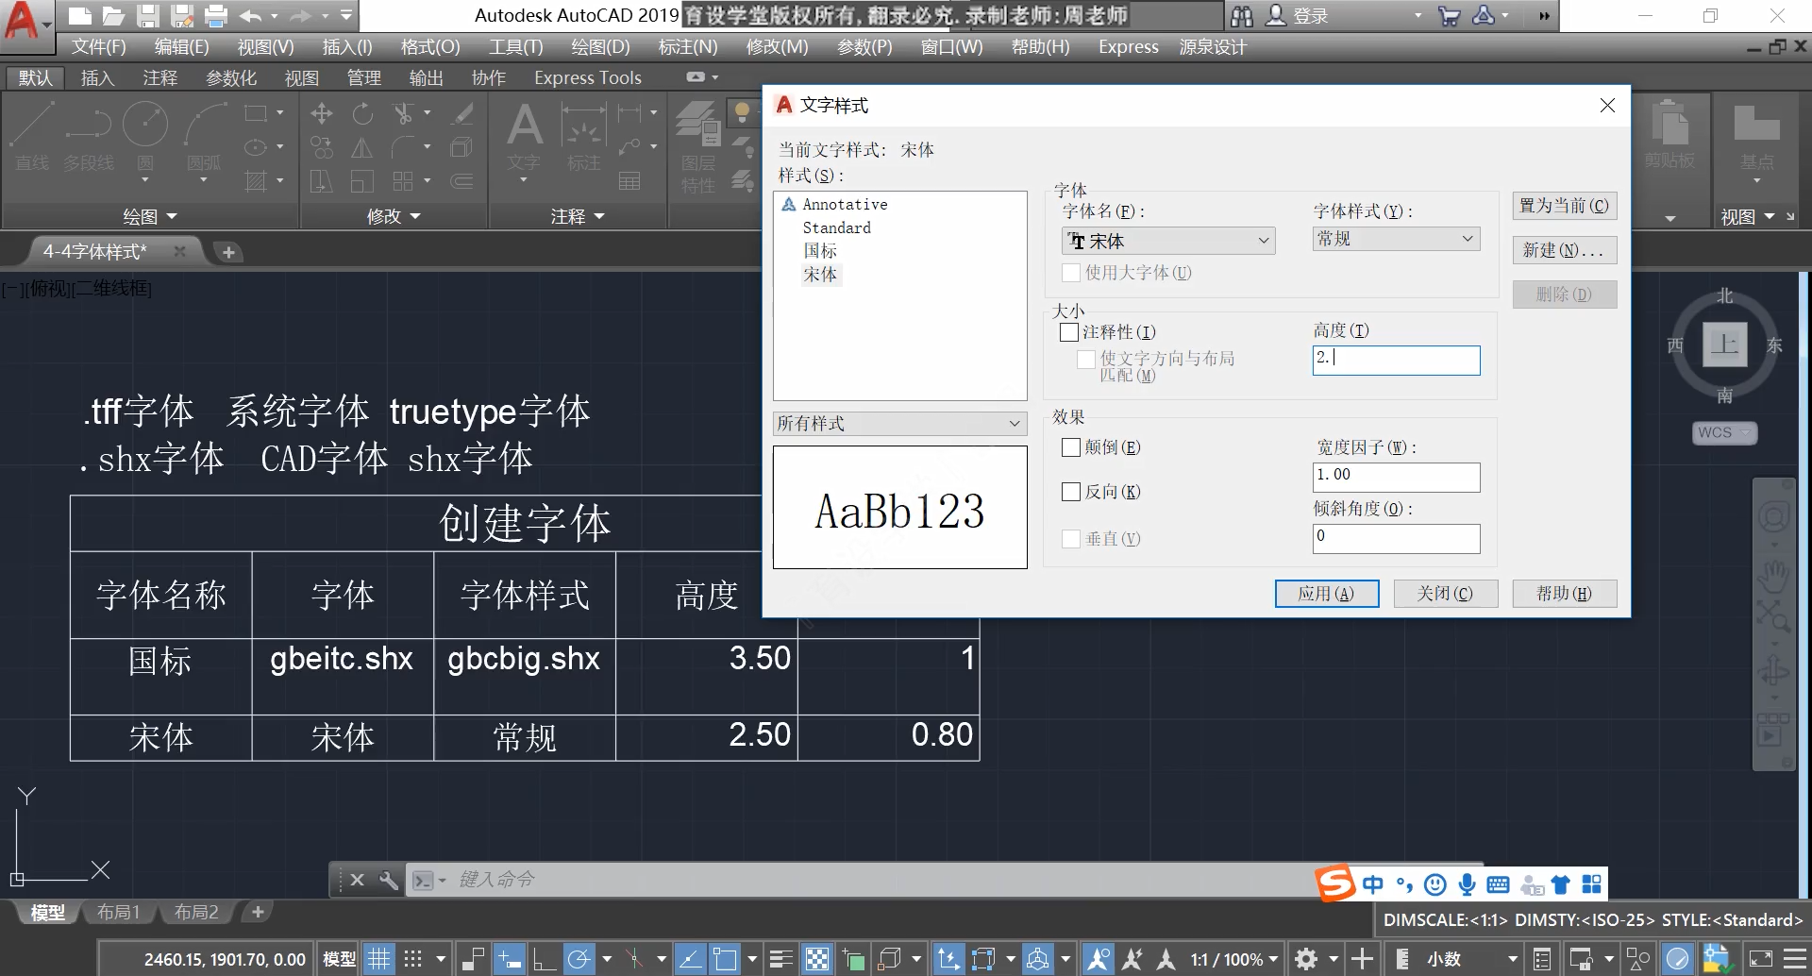Screen dimensions: 1812x976
Task: Select the 国标 style in styles list
Action: (820, 251)
